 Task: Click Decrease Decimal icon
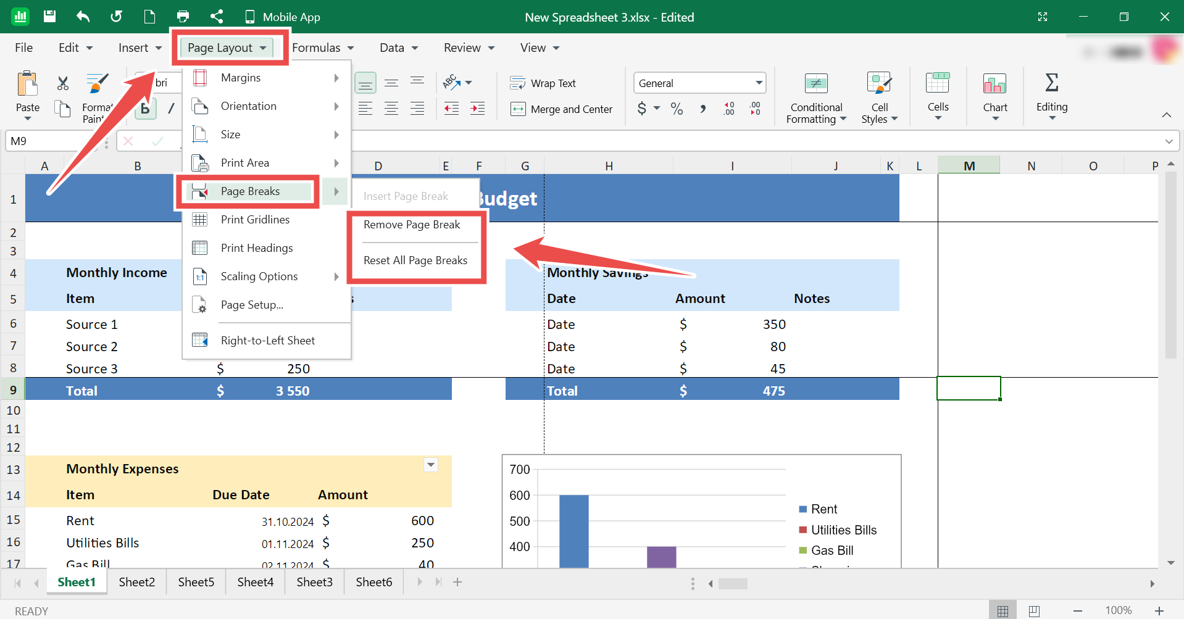pos(755,109)
